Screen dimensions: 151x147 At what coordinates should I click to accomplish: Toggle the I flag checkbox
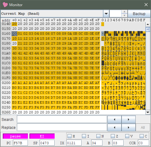click(x=84, y=136)
